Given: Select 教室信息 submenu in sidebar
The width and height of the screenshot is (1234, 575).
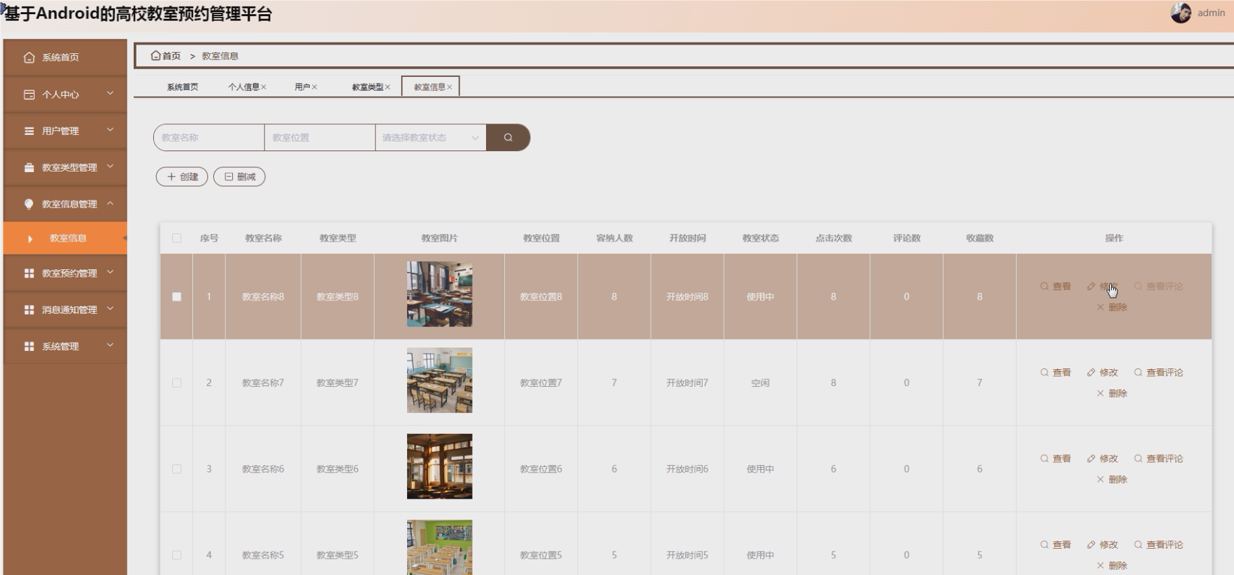Looking at the screenshot, I should click(x=65, y=238).
